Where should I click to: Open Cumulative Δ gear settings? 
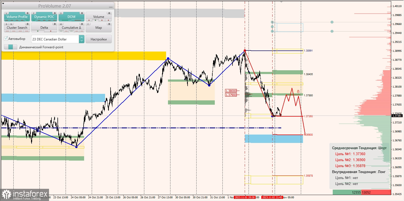pyautogui.click(x=82, y=24)
